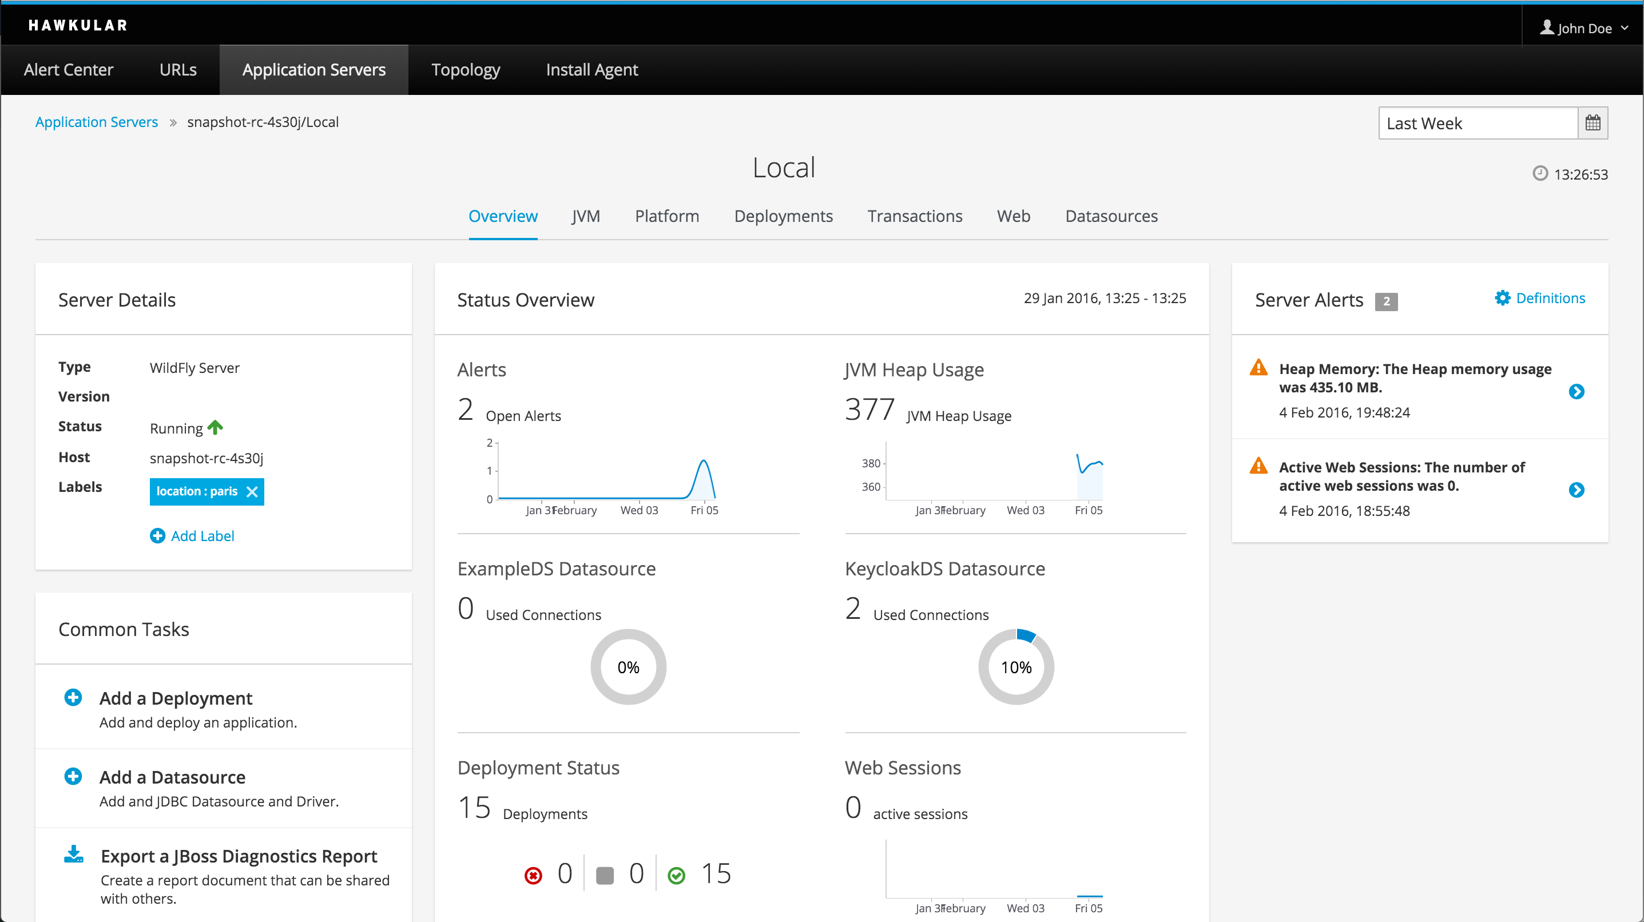Click the failed deployments red icon
This screenshot has width=1644, height=922.
click(x=533, y=876)
